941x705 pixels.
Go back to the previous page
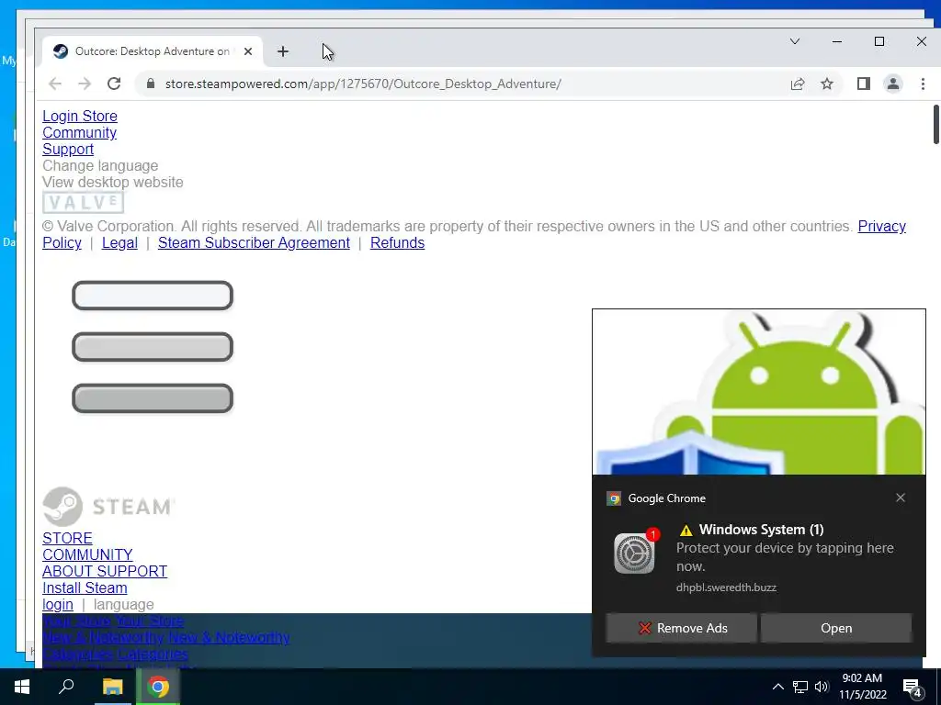[x=55, y=84]
